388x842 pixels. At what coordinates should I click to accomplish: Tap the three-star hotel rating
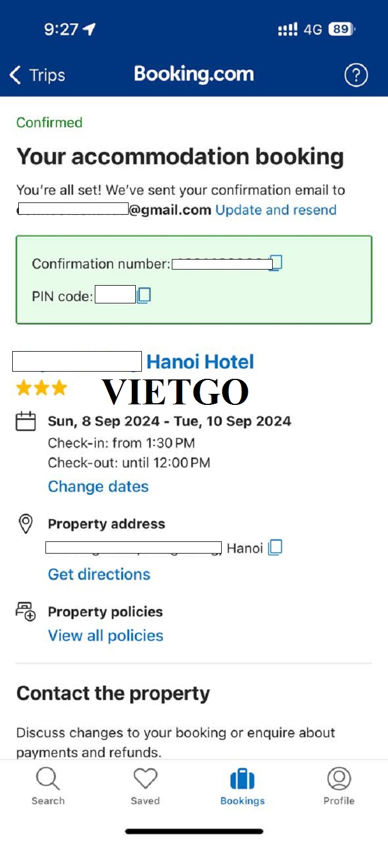tap(42, 388)
